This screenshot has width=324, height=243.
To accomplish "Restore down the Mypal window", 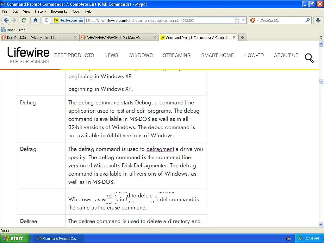I will 312,4.
